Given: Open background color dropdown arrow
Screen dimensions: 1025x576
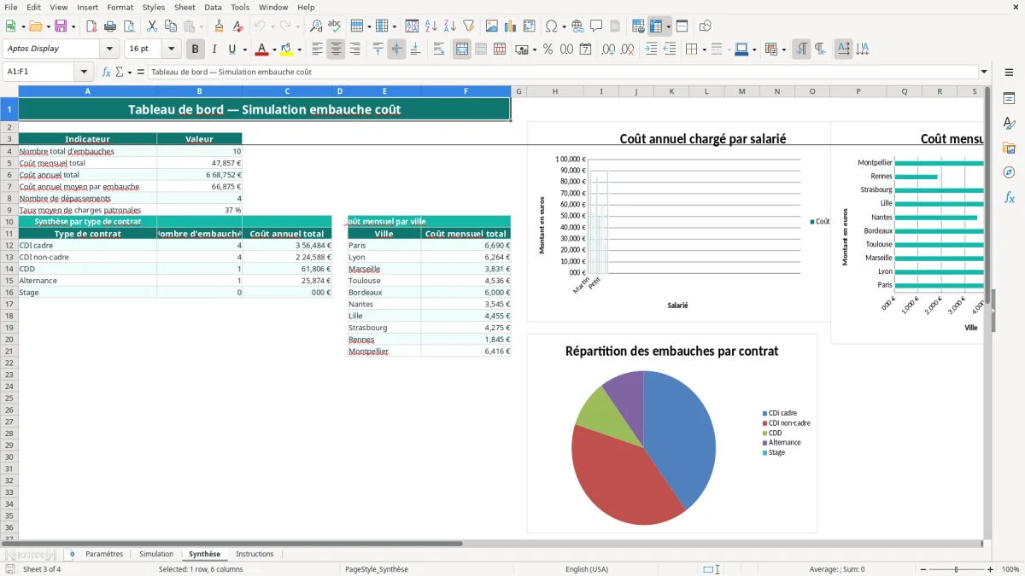Looking at the screenshot, I should point(299,49).
